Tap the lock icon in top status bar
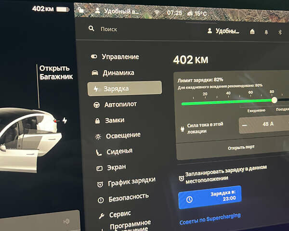This screenshot has width=289, height=231. (80, 10)
